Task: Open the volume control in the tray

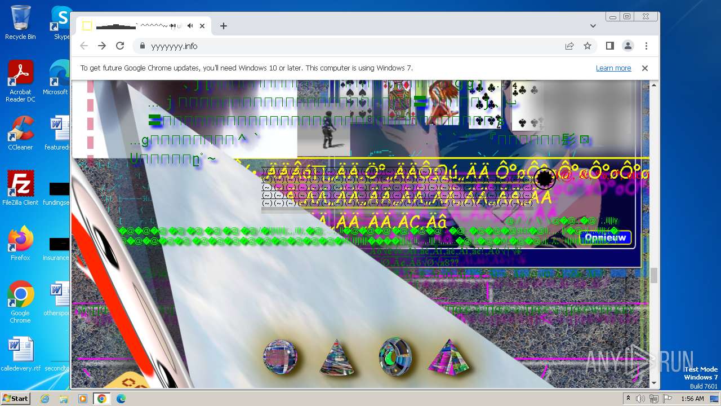Action: pyautogui.click(x=640, y=399)
